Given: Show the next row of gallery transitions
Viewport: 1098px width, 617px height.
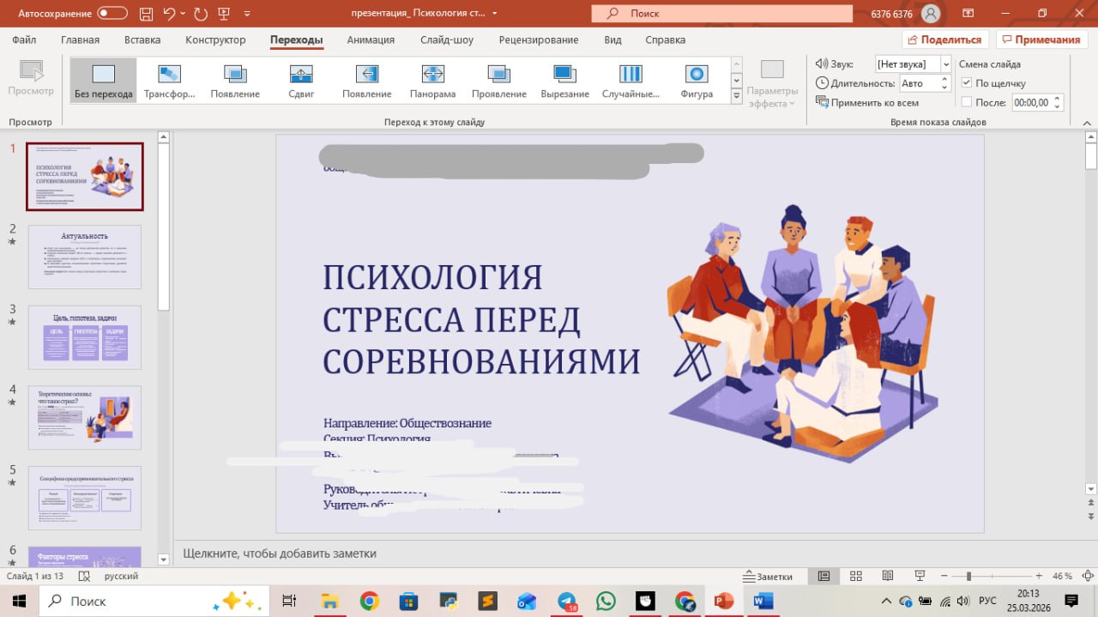Looking at the screenshot, I should (x=736, y=81).
